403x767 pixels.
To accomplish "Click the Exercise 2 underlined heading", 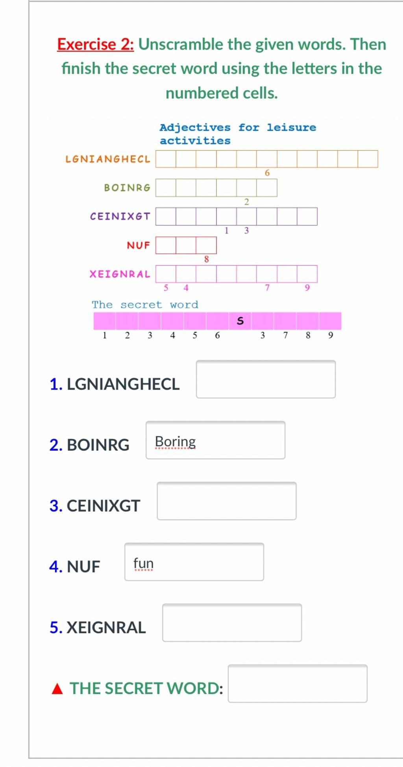I will tap(96, 44).
